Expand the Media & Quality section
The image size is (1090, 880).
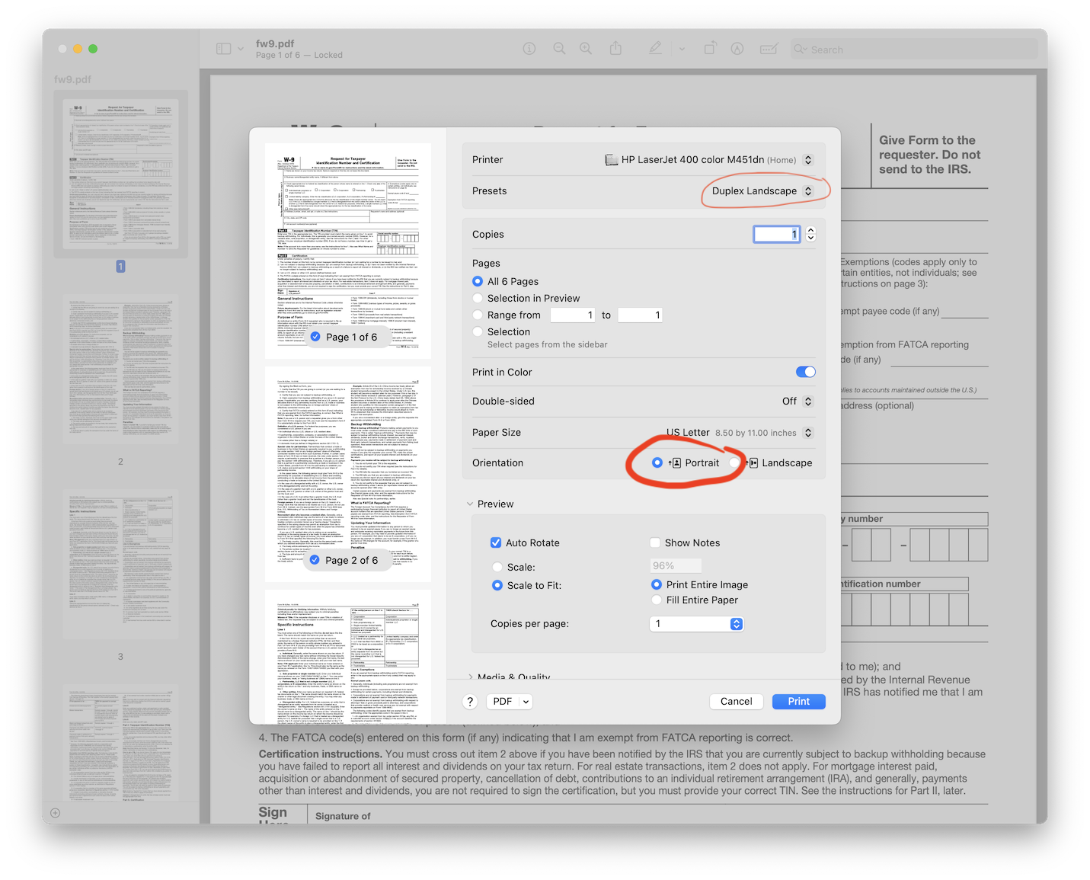coord(470,677)
